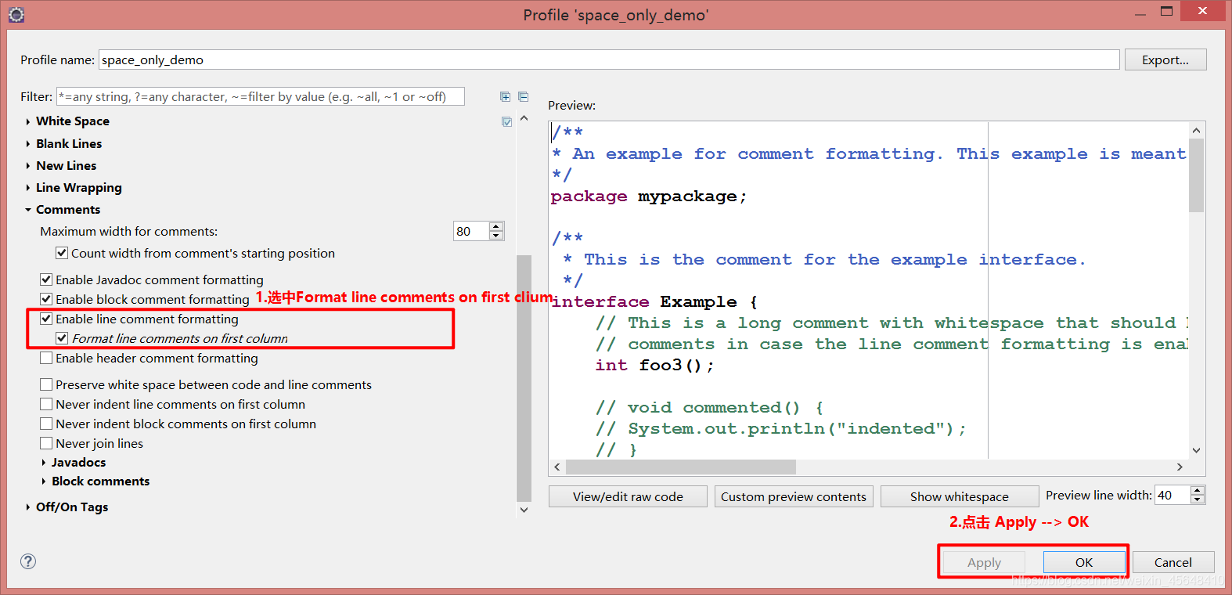This screenshot has height=595, width=1232.
Task: Click the preview horizontal scrollbar thumb
Action: (680, 467)
